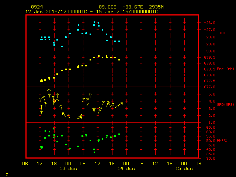Click the -29.0 temperature tick label
The height and width of the screenshot is (177, 236).
[209, 44]
